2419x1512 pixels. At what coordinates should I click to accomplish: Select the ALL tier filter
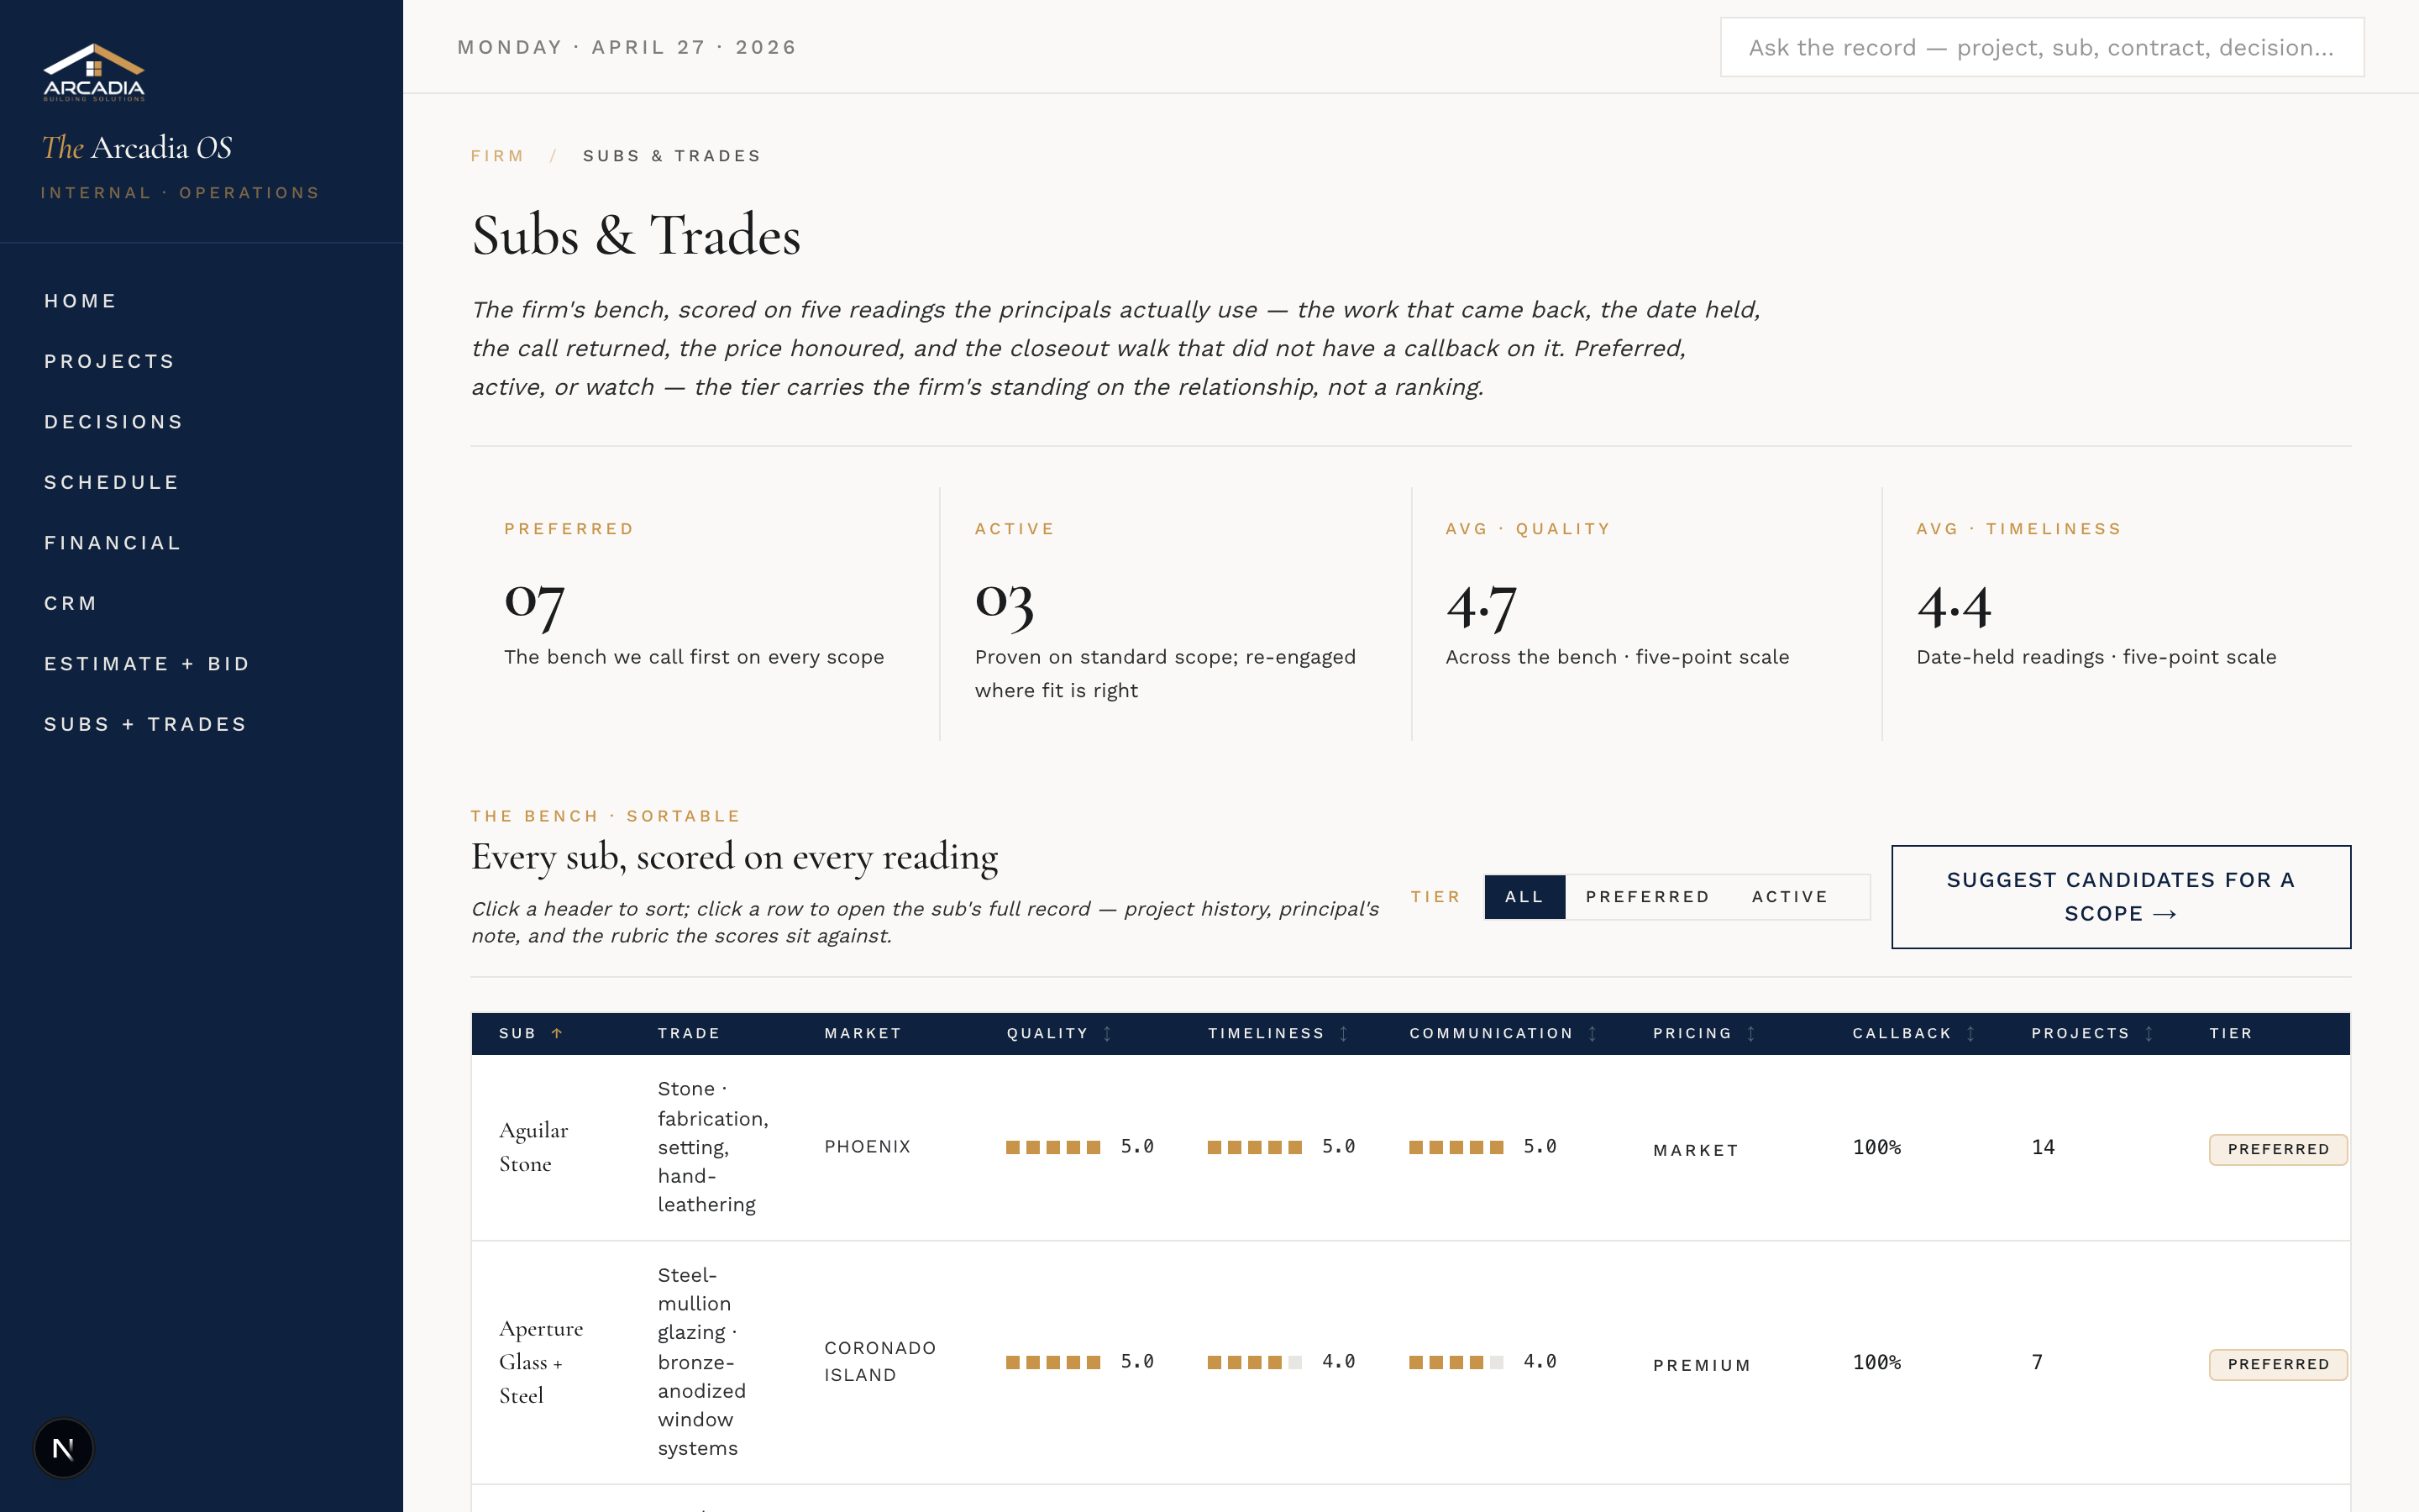coord(1524,897)
